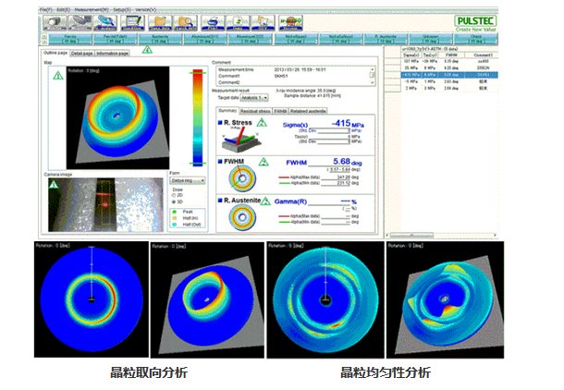Click the cyan Half(Out) legend swatch

click(175, 225)
